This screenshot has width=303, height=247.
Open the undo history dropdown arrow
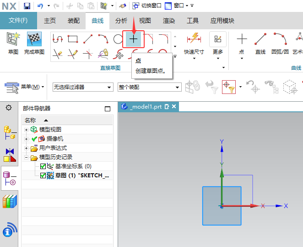(x=49, y=6)
